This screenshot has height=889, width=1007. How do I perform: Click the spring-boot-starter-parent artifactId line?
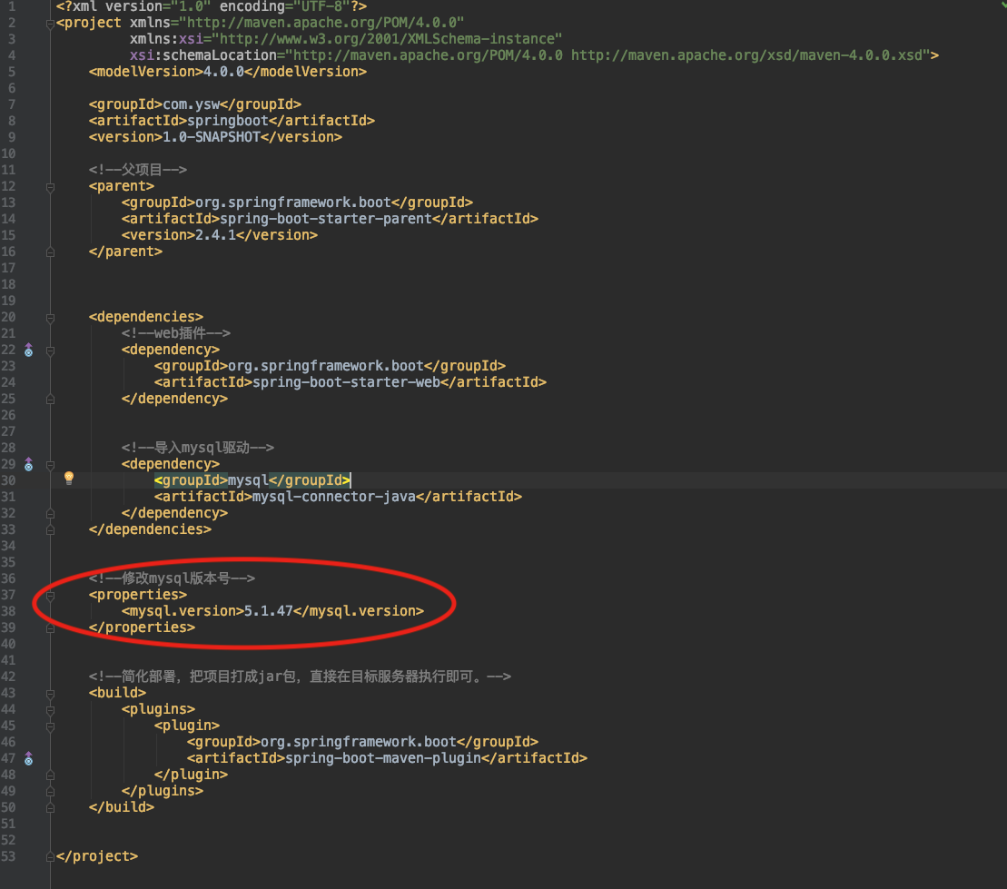(x=330, y=219)
